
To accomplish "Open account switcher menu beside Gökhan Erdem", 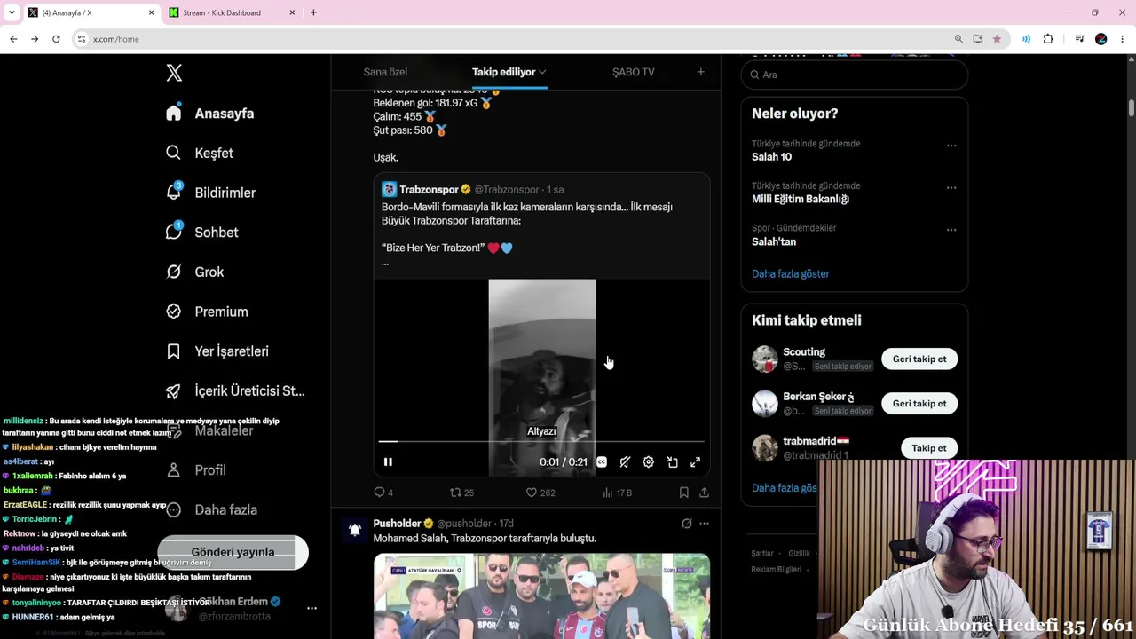I will [312, 609].
